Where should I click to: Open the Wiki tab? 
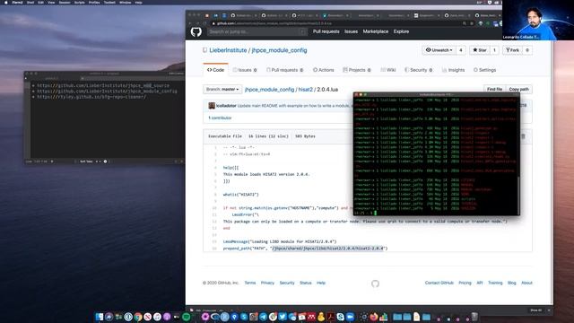pyautogui.click(x=388, y=70)
